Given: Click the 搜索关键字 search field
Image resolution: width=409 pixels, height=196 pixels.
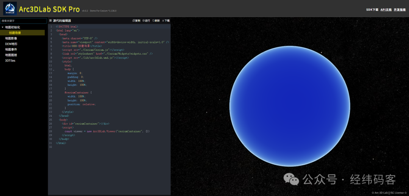Looking at the screenshot, I should 23,20.
